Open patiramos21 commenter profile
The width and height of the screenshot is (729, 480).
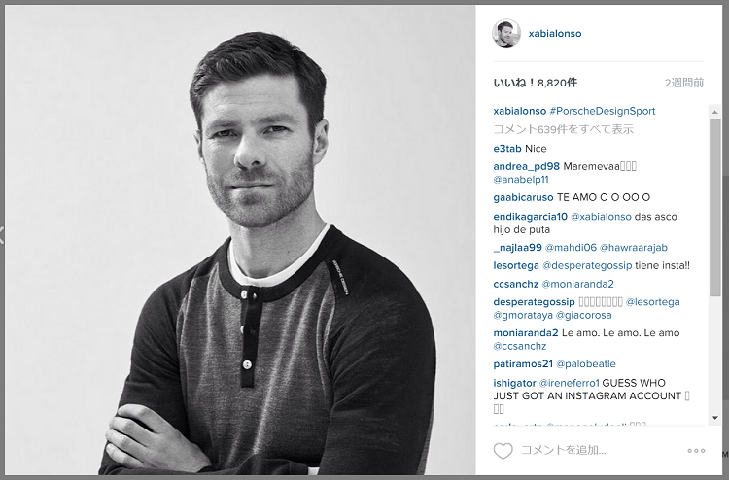(x=523, y=363)
